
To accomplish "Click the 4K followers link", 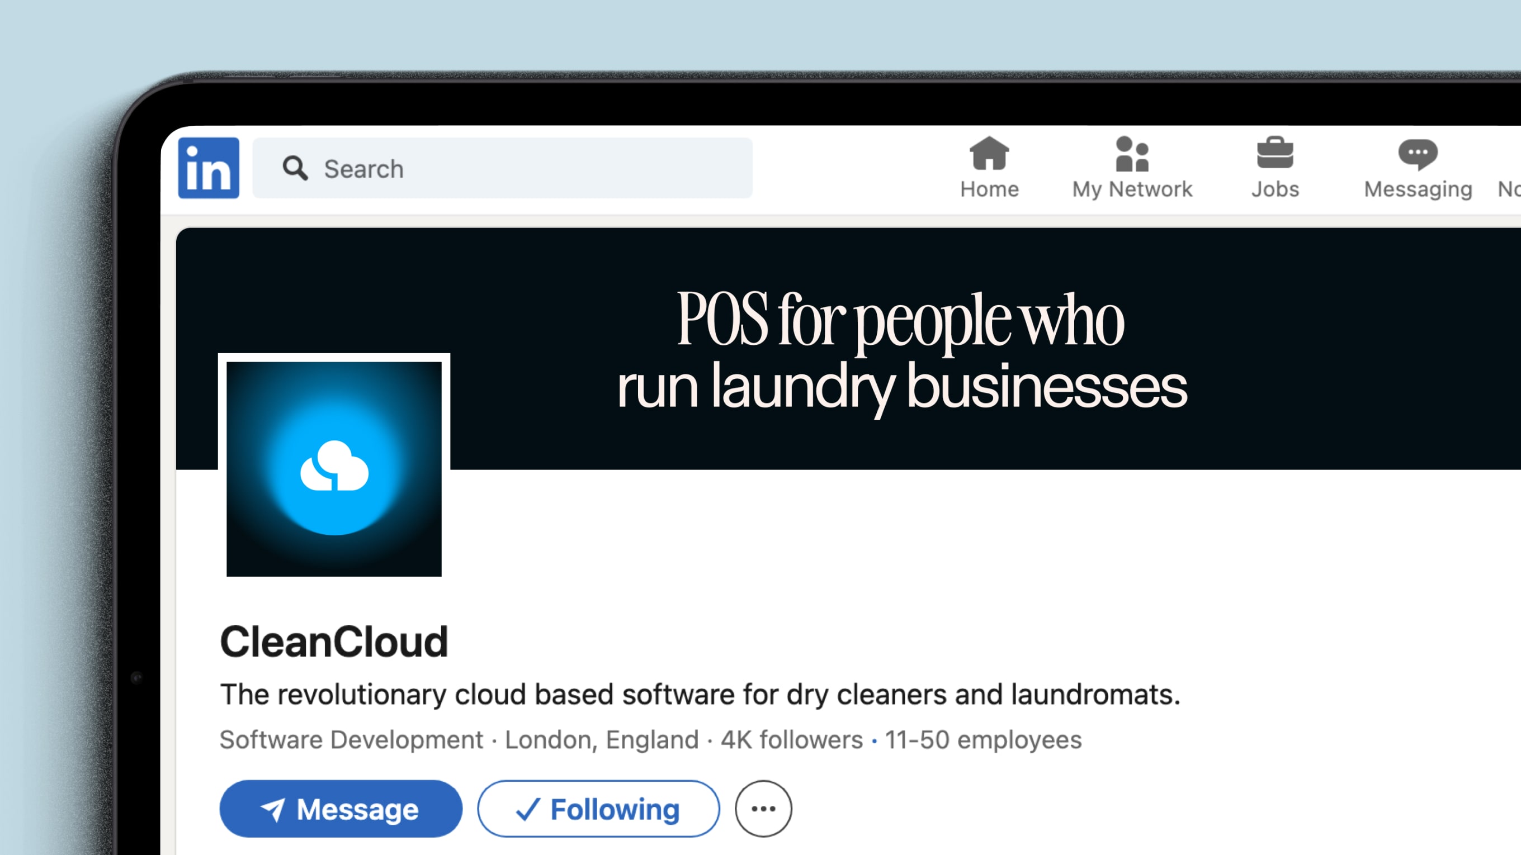I will [x=791, y=740].
